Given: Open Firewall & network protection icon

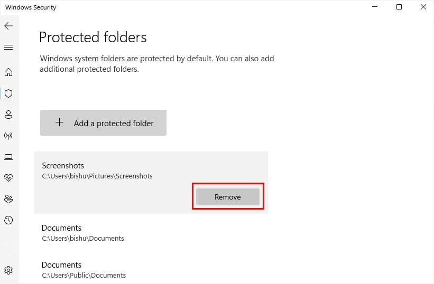Looking at the screenshot, I should coord(8,136).
